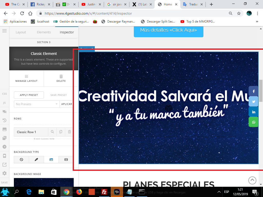The image size is (263, 197).
Task: Click the Manage Layout button
Action: click(26, 78)
